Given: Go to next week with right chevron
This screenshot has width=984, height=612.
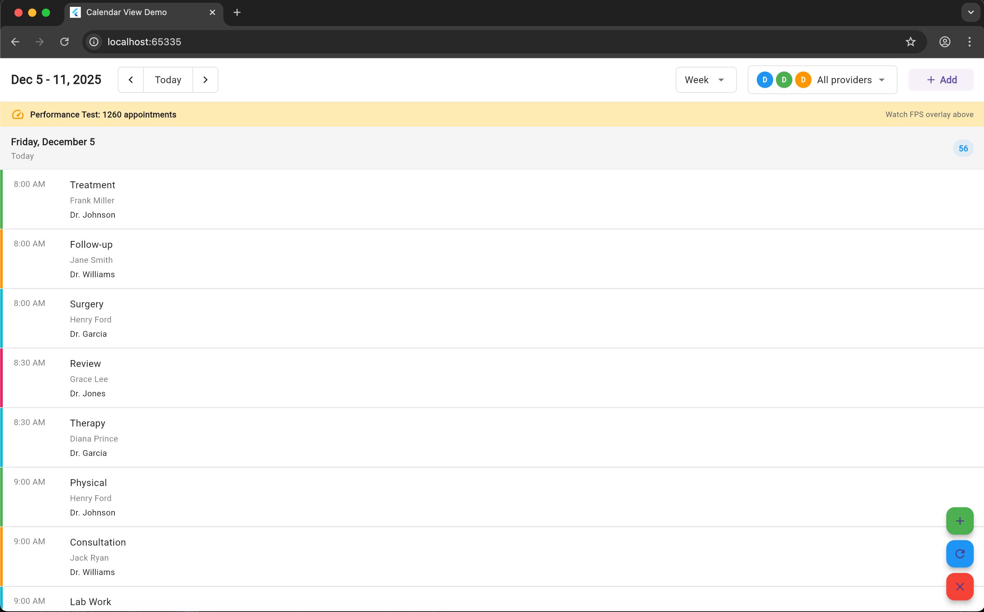Looking at the screenshot, I should [205, 80].
